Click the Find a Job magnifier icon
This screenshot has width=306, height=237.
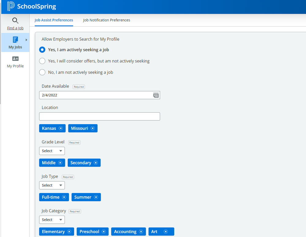pyautogui.click(x=15, y=21)
